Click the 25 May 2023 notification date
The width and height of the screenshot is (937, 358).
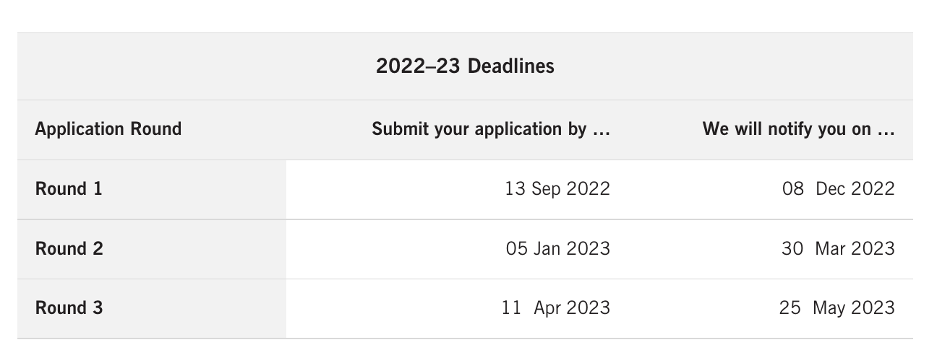point(837,308)
